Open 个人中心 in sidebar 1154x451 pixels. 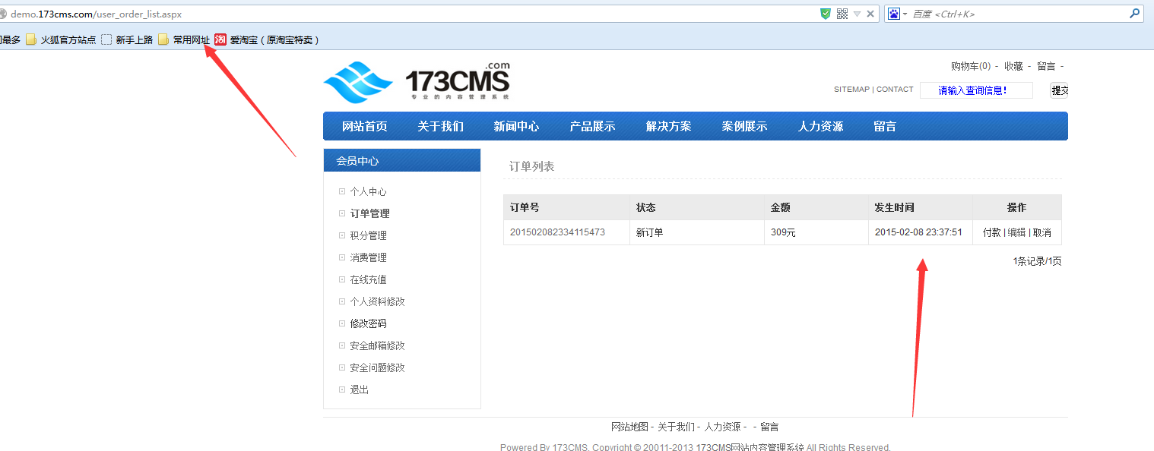[368, 191]
